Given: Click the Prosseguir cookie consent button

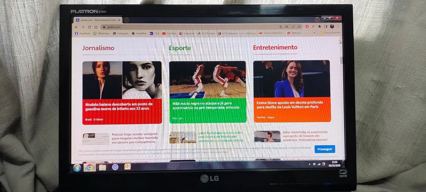Looking at the screenshot, I should point(325,149).
